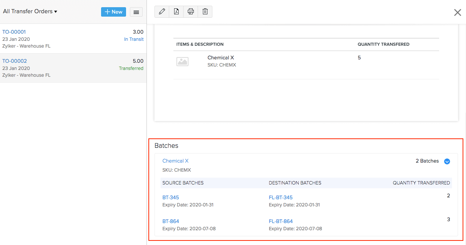Export transfer order as PDF
This screenshot has height=245, width=466.
[176, 12]
